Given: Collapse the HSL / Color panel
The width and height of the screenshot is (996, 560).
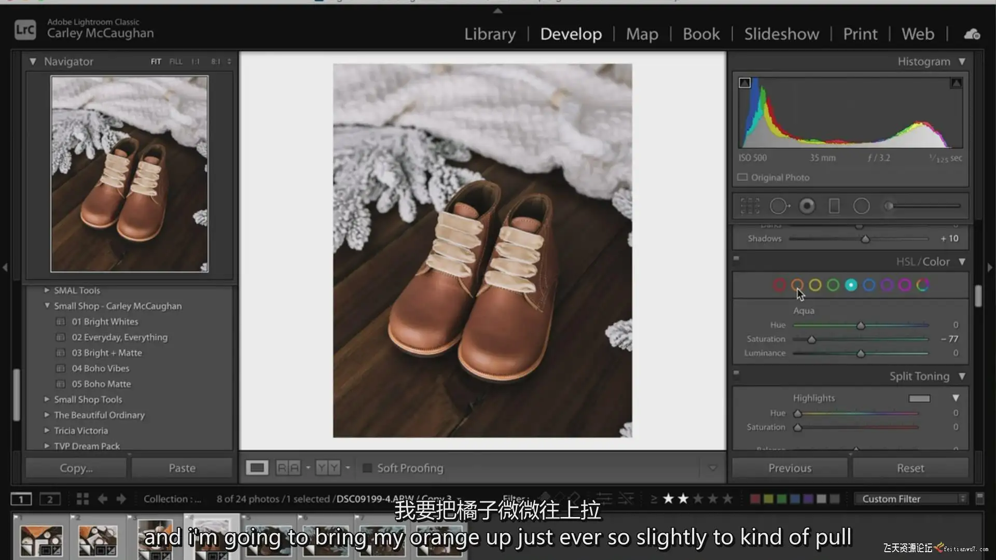Looking at the screenshot, I should [x=962, y=262].
